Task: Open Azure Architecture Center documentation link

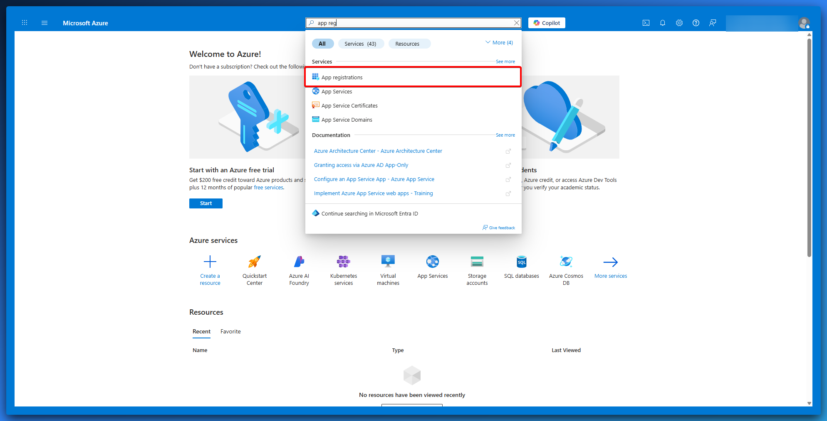Action: [378, 151]
